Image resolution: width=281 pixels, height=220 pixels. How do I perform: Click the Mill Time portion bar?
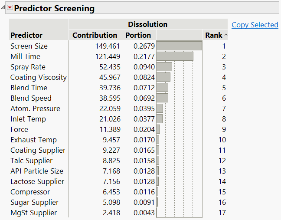pos(174,56)
